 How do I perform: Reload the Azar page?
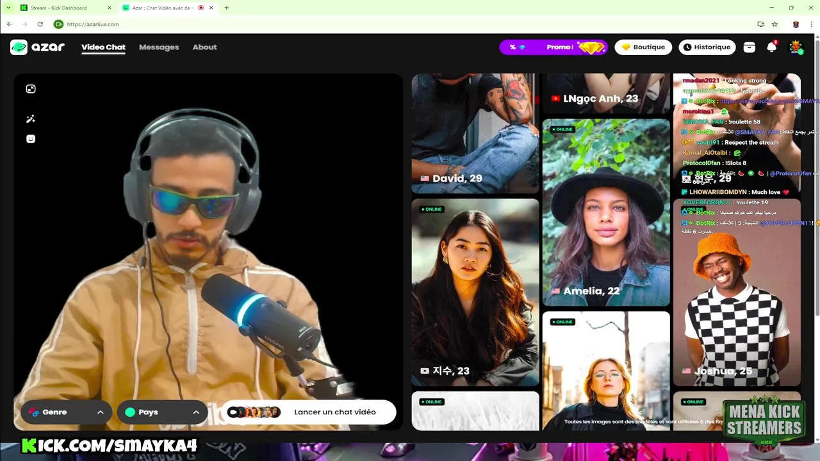[x=40, y=24]
